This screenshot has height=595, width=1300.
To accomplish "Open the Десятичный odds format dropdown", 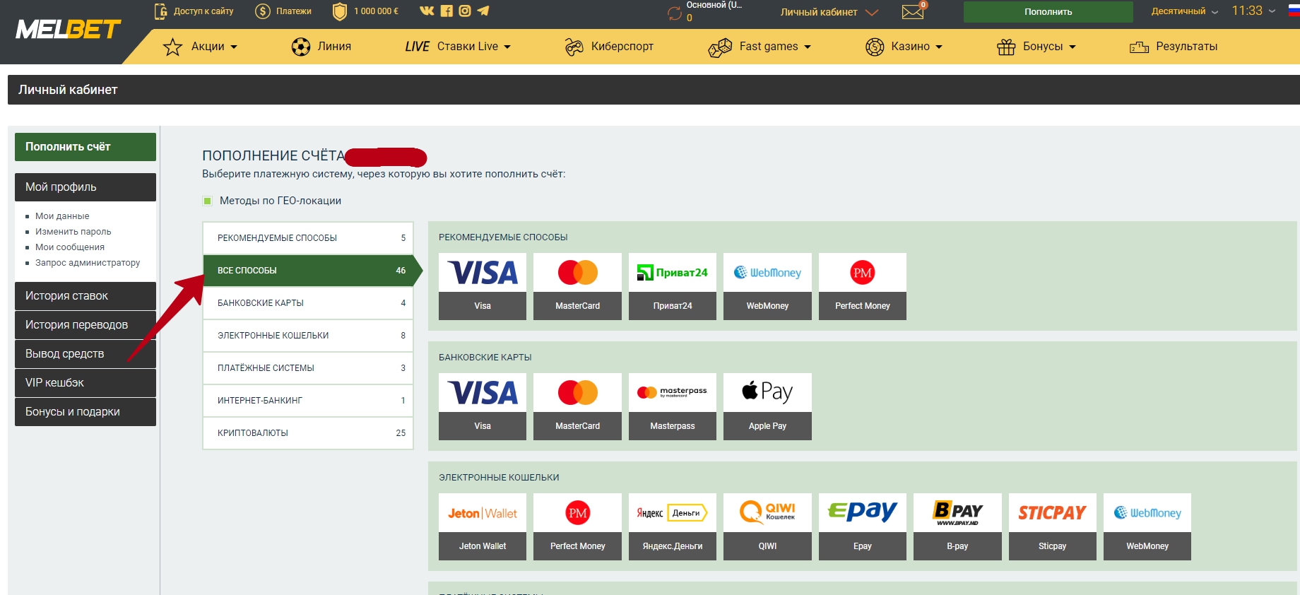I will [1185, 11].
